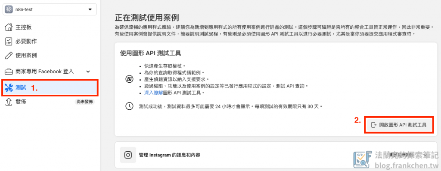Image resolution: width=441 pixels, height=171 pixels.
Task: Expand 管理 Instagram 的訊息和內容 row
Action: tap(276, 155)
